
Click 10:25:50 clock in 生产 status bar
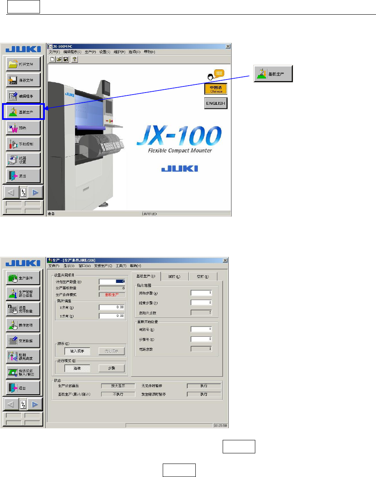pyautogui.click(x=220, y=426)
